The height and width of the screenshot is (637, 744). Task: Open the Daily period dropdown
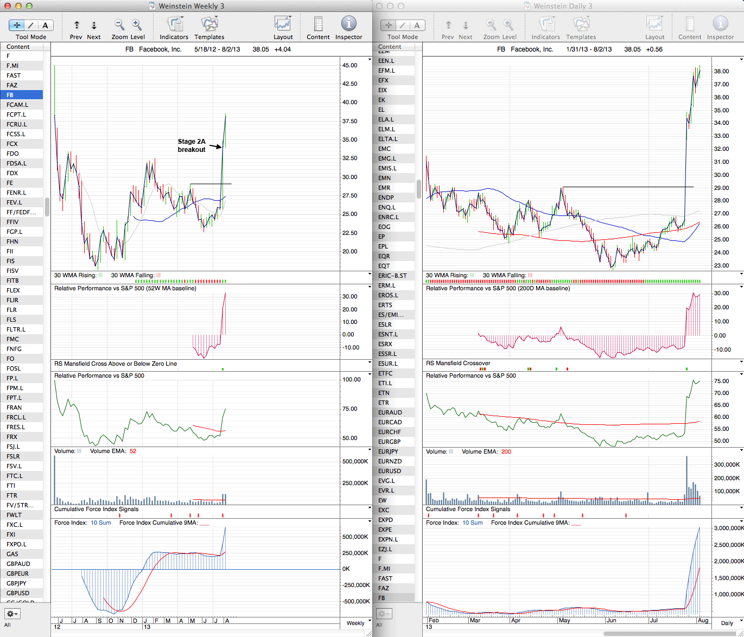click(x=729, y=623)
